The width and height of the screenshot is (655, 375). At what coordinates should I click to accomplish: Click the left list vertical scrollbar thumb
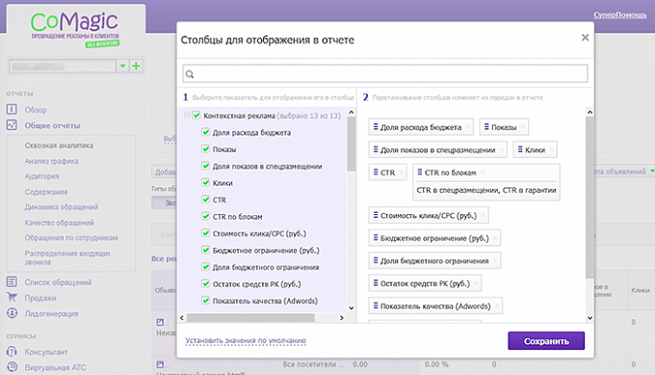(351, 144)
